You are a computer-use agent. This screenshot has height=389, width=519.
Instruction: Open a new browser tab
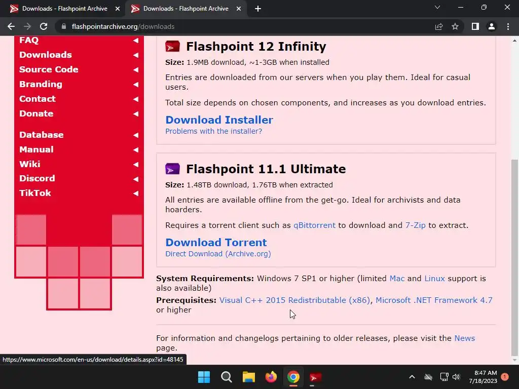258,9
